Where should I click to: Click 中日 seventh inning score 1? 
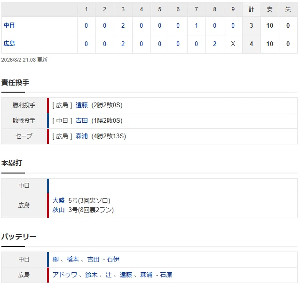point(196,26)
